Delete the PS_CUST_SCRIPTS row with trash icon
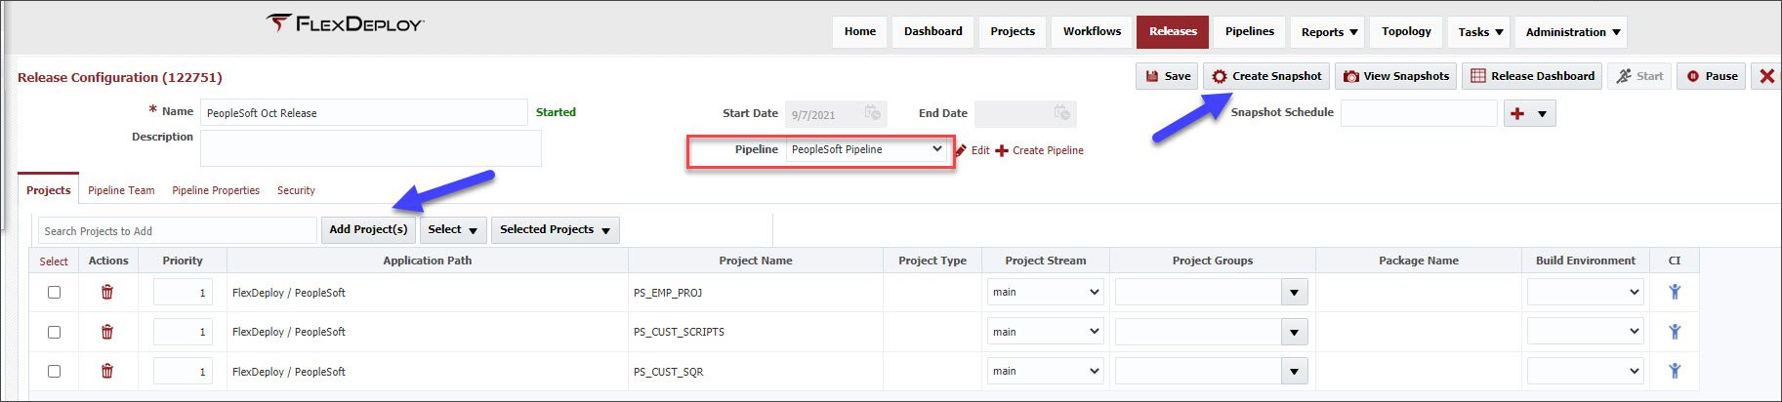This screenshot has height=402, width=1782. pos(107,332)
